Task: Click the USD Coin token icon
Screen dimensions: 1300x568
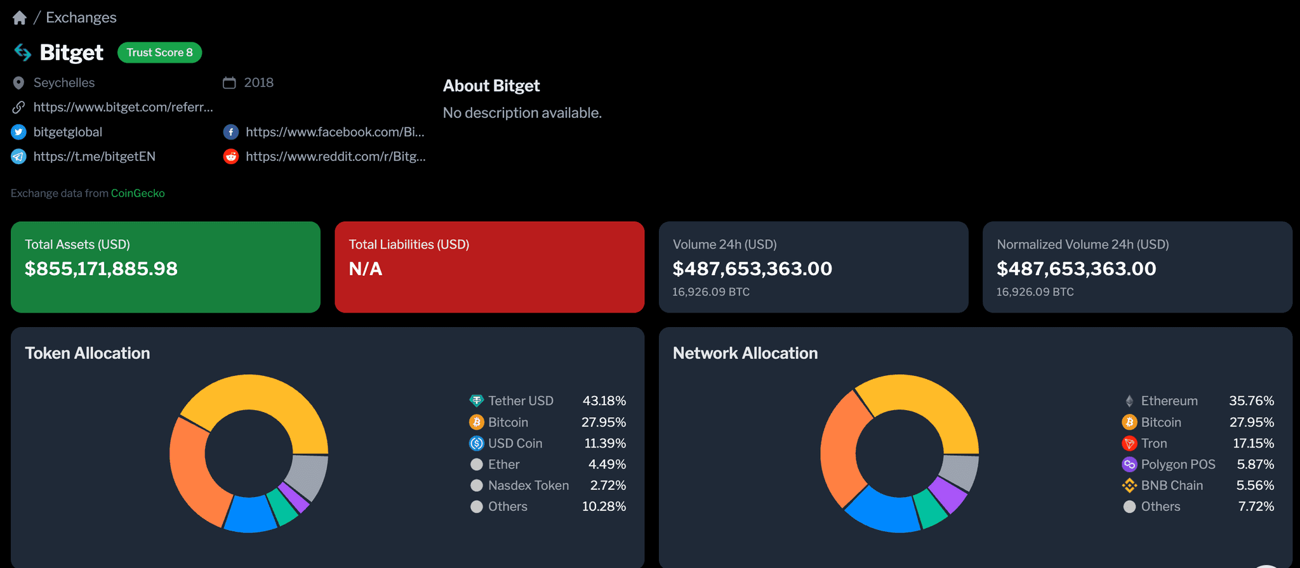Action: 477,443
